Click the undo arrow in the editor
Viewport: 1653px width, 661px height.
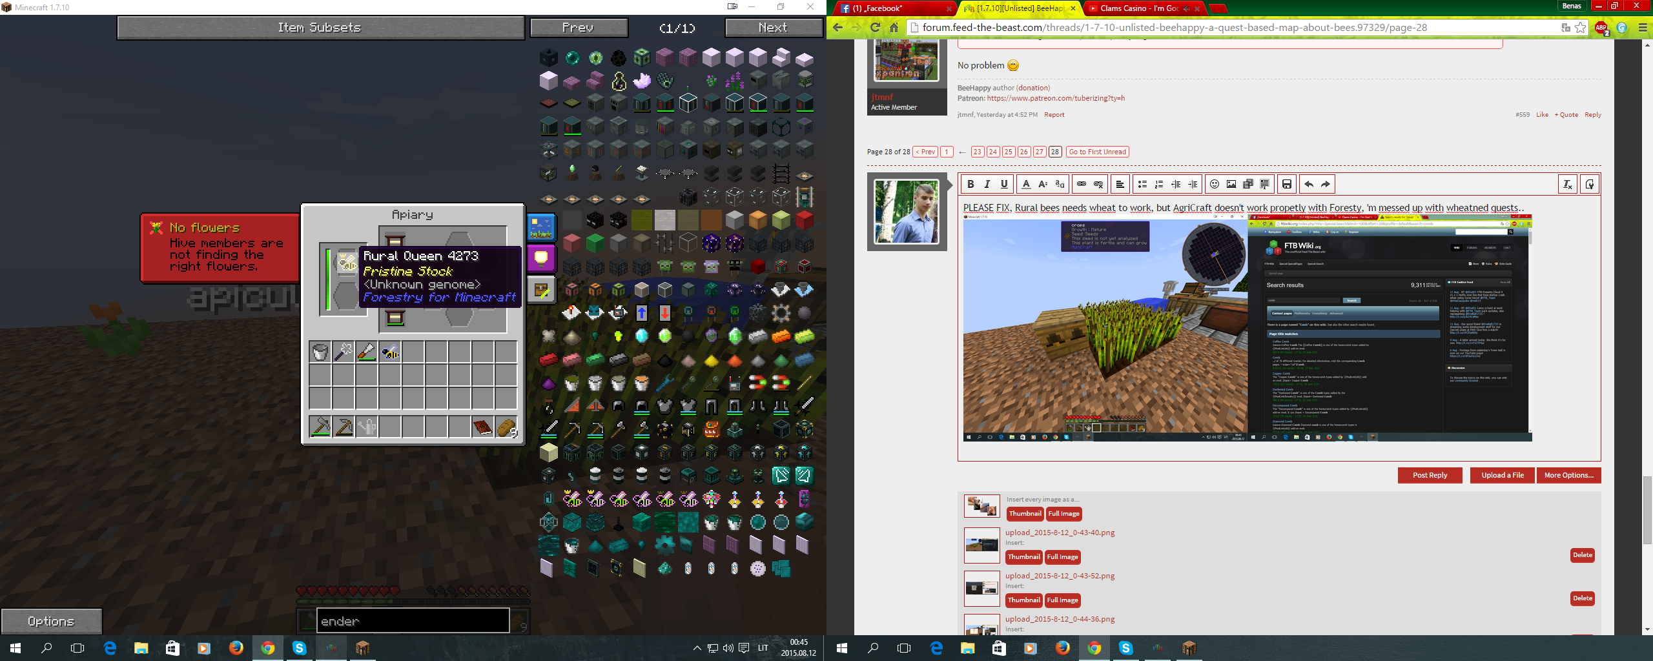point(1309,184)
